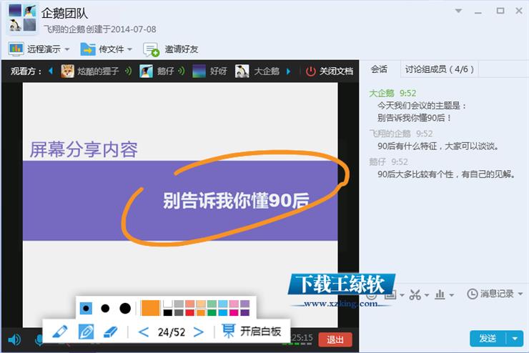529x353 pixels.
Task: Click the viewer name 炫酷的狸子
Action: [x=98, y=71]
